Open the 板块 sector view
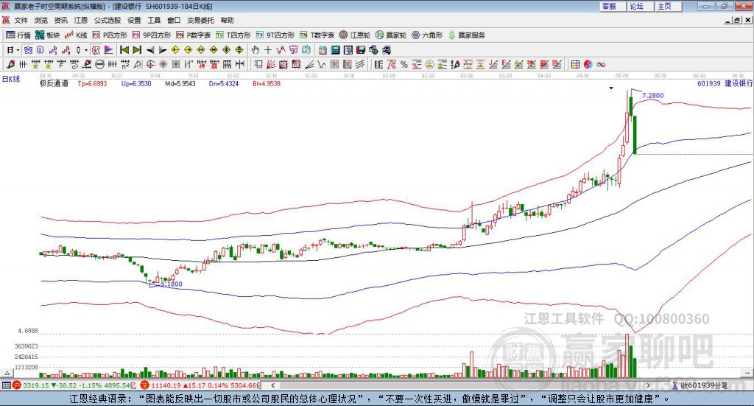Image resolution: width=754 pixels, height=406 pixels. click(x=47, y=35)
